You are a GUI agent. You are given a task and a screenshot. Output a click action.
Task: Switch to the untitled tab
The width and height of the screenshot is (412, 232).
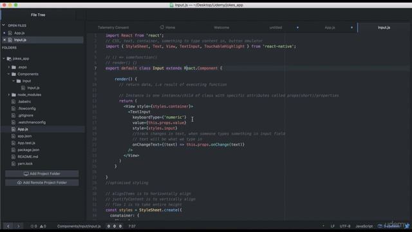click(276, 27)
